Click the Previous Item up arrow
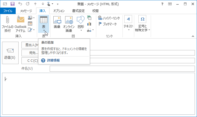197x117 pixels. 35,4
